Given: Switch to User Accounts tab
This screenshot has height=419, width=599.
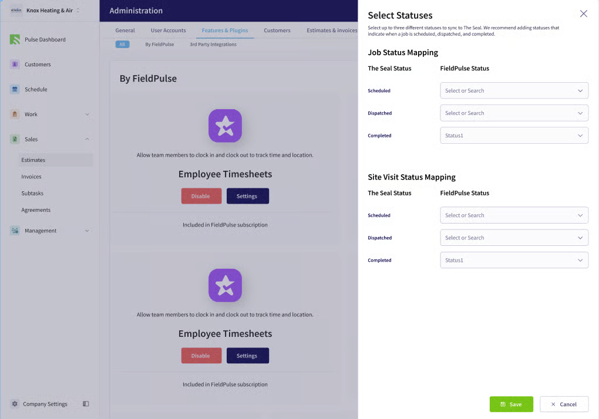Looking at the screenshot, I should 168,30.
